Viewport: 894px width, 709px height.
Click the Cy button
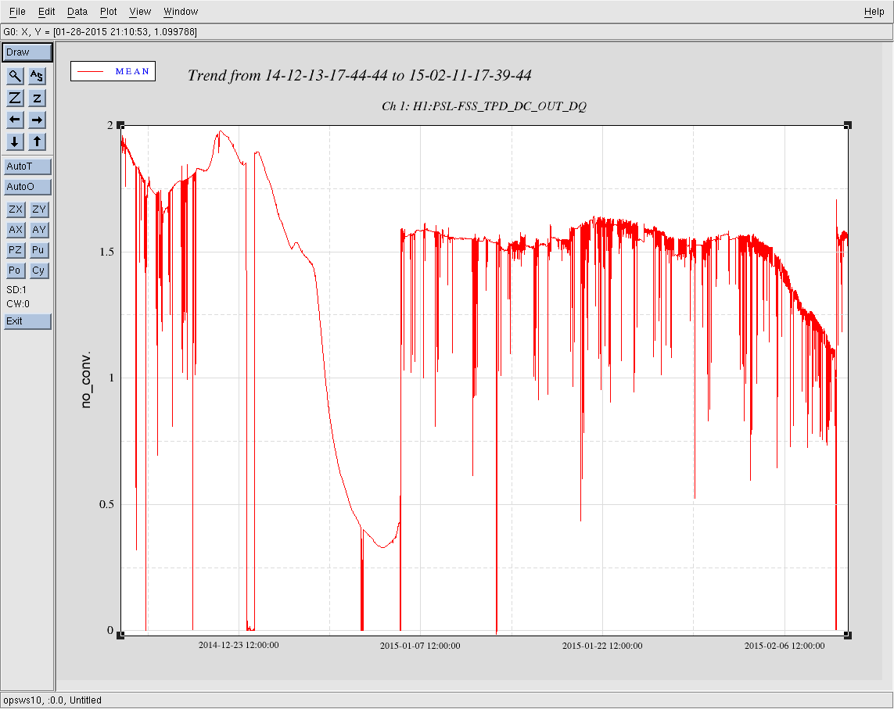point(39,270)
